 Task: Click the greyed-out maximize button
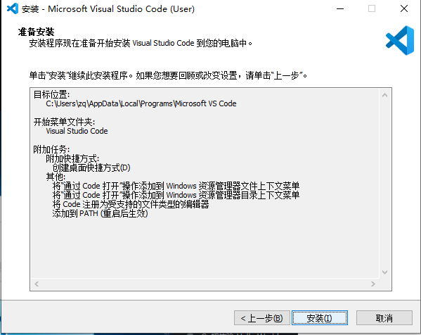point(372,8)
